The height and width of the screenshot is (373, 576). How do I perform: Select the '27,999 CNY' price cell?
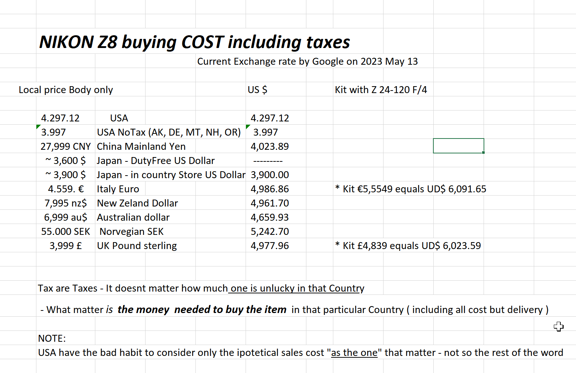pyautogui.click(x=65, y=147)
